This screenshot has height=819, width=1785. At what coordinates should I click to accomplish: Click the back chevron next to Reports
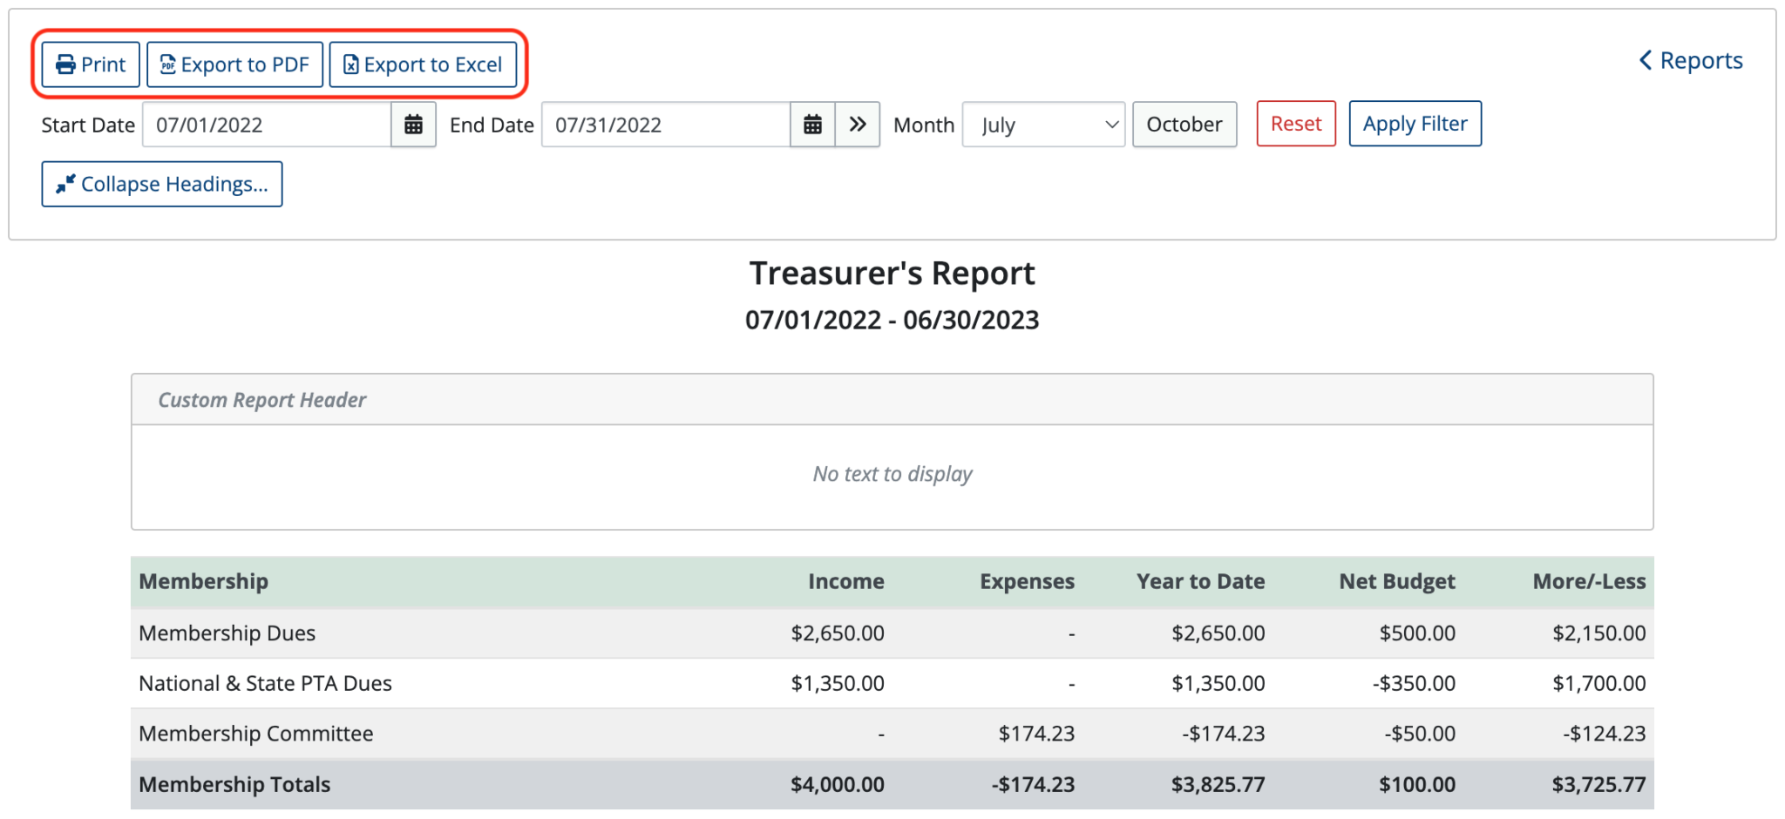[x=1646, y=59]
